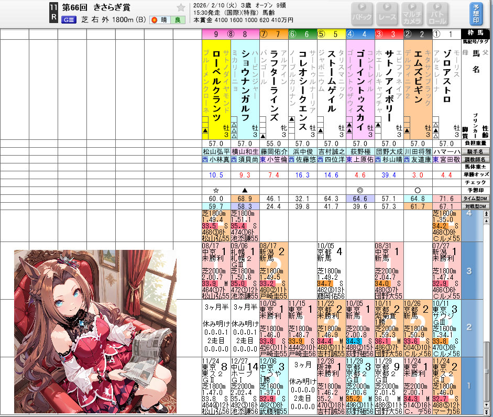
Task: Select past-race row number 3 header
Action: tap(469, 271)
